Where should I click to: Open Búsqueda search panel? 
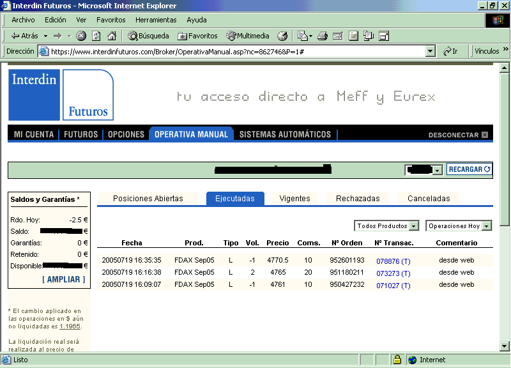(x=148, y=36)
